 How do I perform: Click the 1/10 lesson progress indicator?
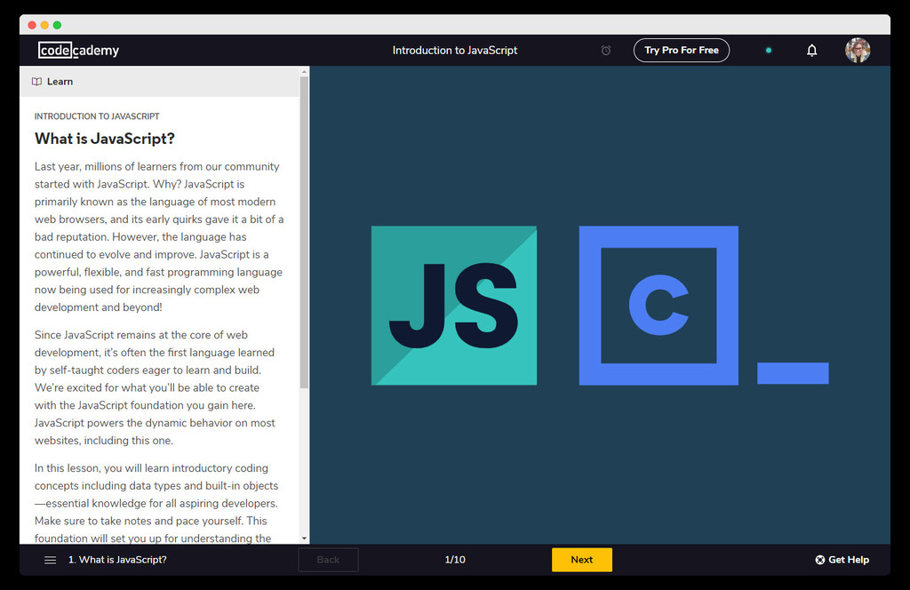(x=455, y=560)
